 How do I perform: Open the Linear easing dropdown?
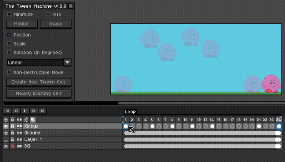click(67, 62)
